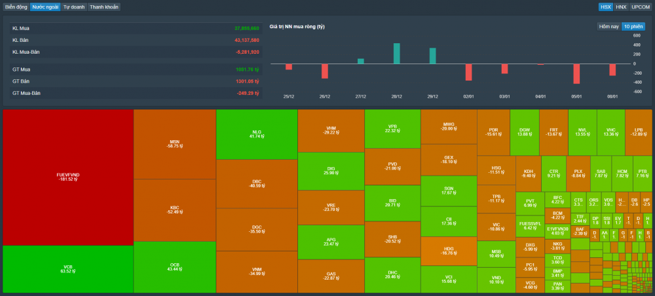Switch to the HNX exchange
The image size is (655, 296).
[621, 7]
